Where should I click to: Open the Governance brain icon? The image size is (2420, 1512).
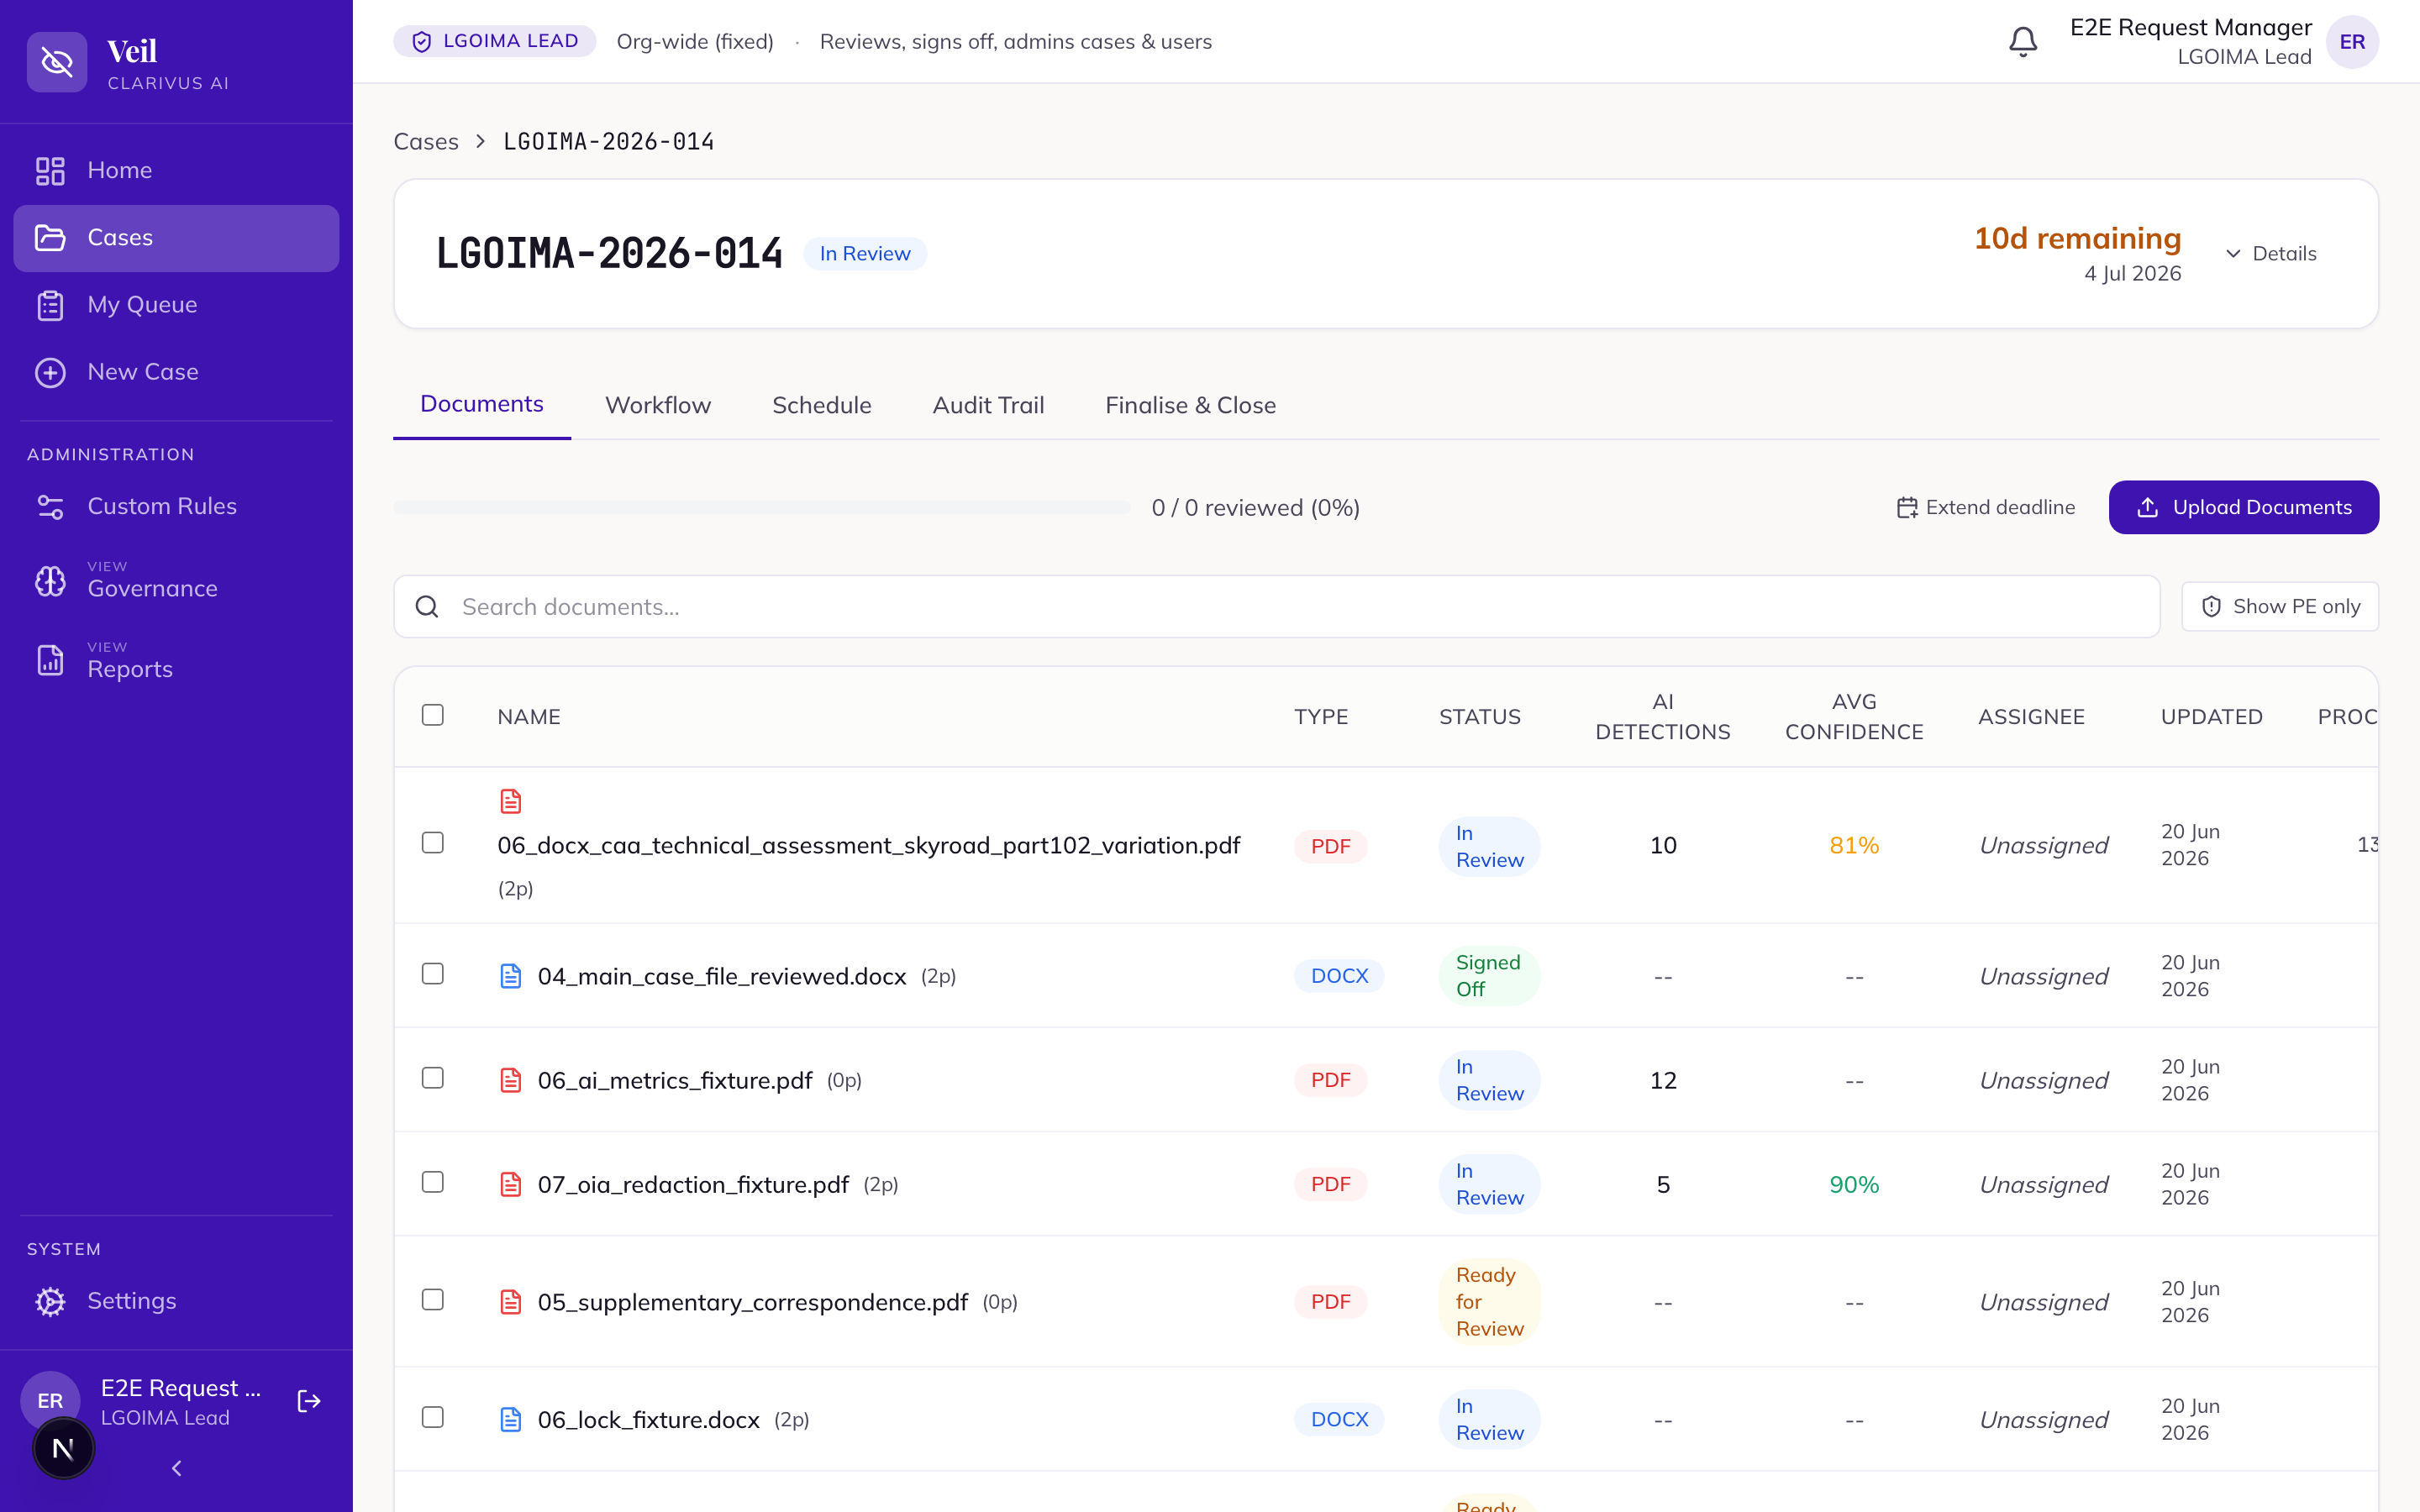[50, 581]
